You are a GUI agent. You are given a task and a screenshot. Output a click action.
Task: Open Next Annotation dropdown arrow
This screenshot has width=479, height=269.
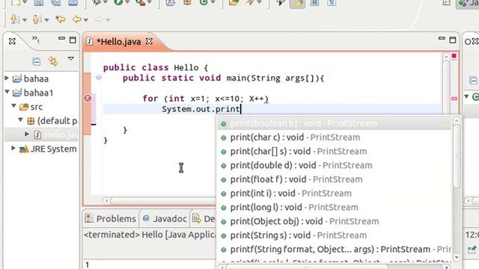tap(25, 20)
